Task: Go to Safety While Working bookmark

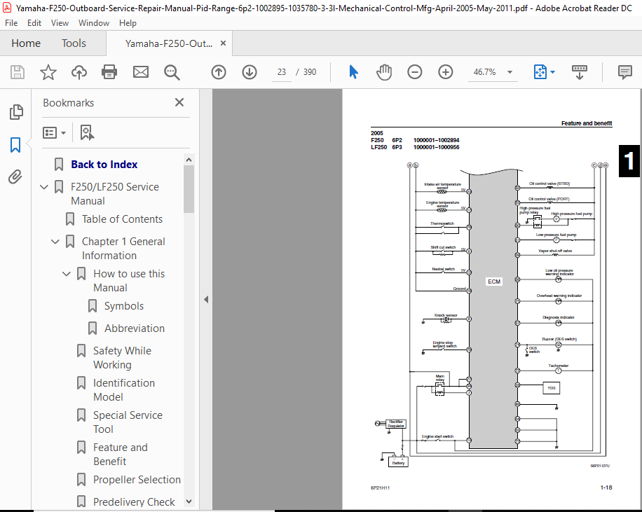Action: pyautogui.click(x=122, y=358)
